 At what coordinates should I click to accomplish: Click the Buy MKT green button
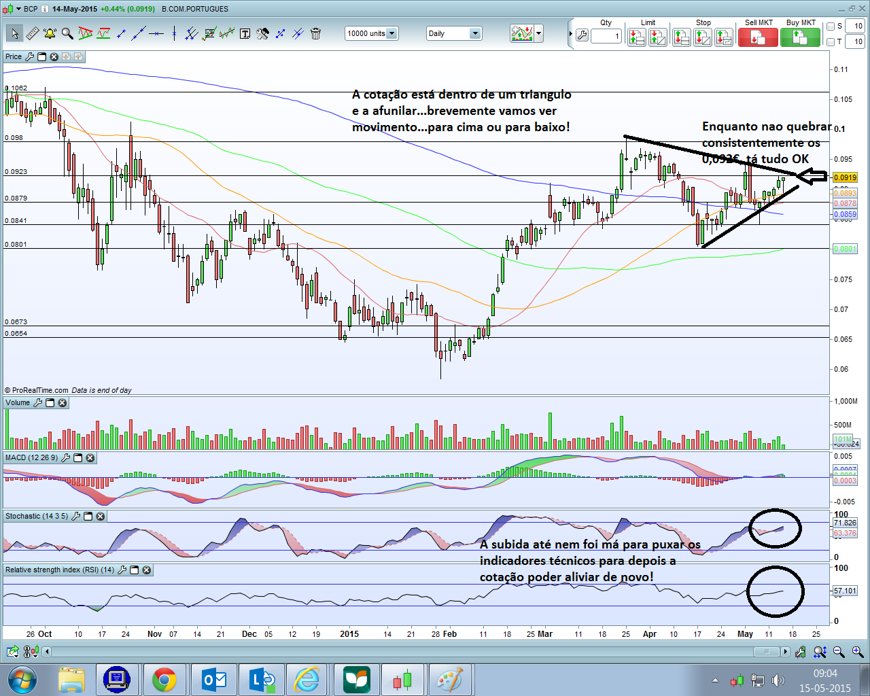[x=800, y=37]
